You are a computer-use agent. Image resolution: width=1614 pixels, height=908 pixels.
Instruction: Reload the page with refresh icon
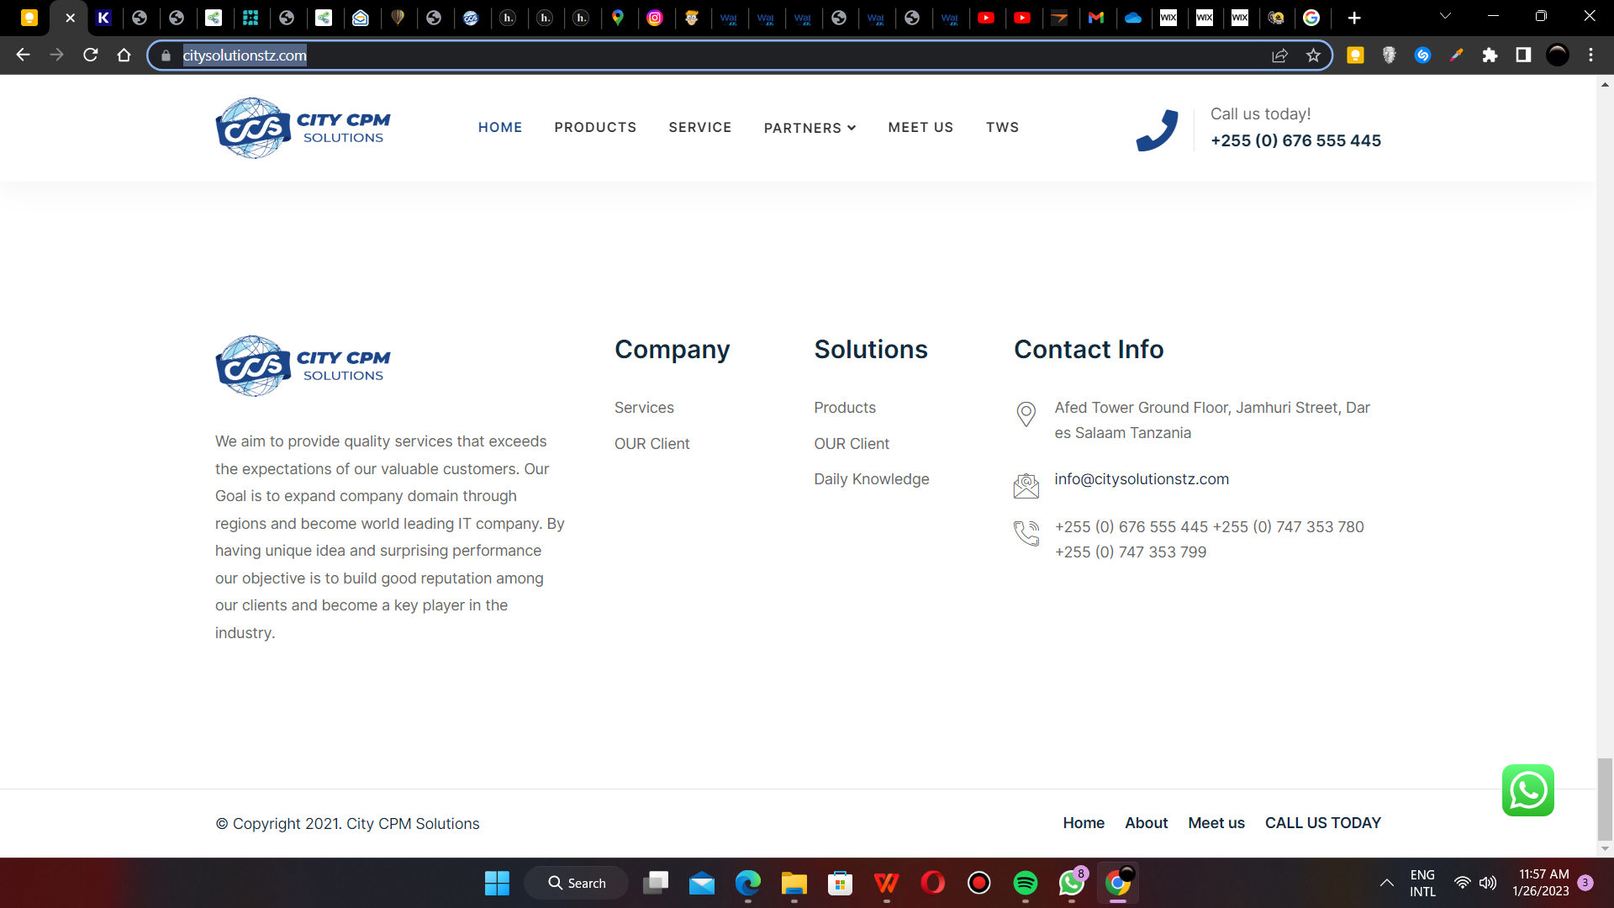click(x=91, y=55)
